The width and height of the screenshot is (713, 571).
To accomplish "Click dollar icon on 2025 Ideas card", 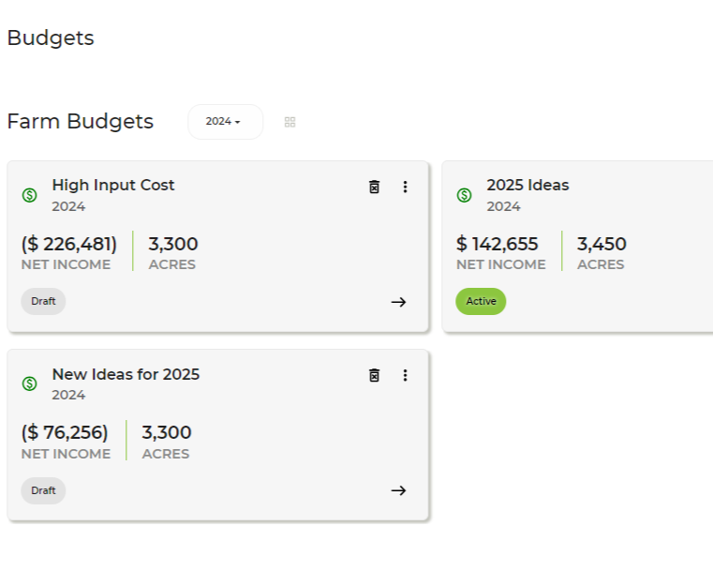I will coord(465,195).
